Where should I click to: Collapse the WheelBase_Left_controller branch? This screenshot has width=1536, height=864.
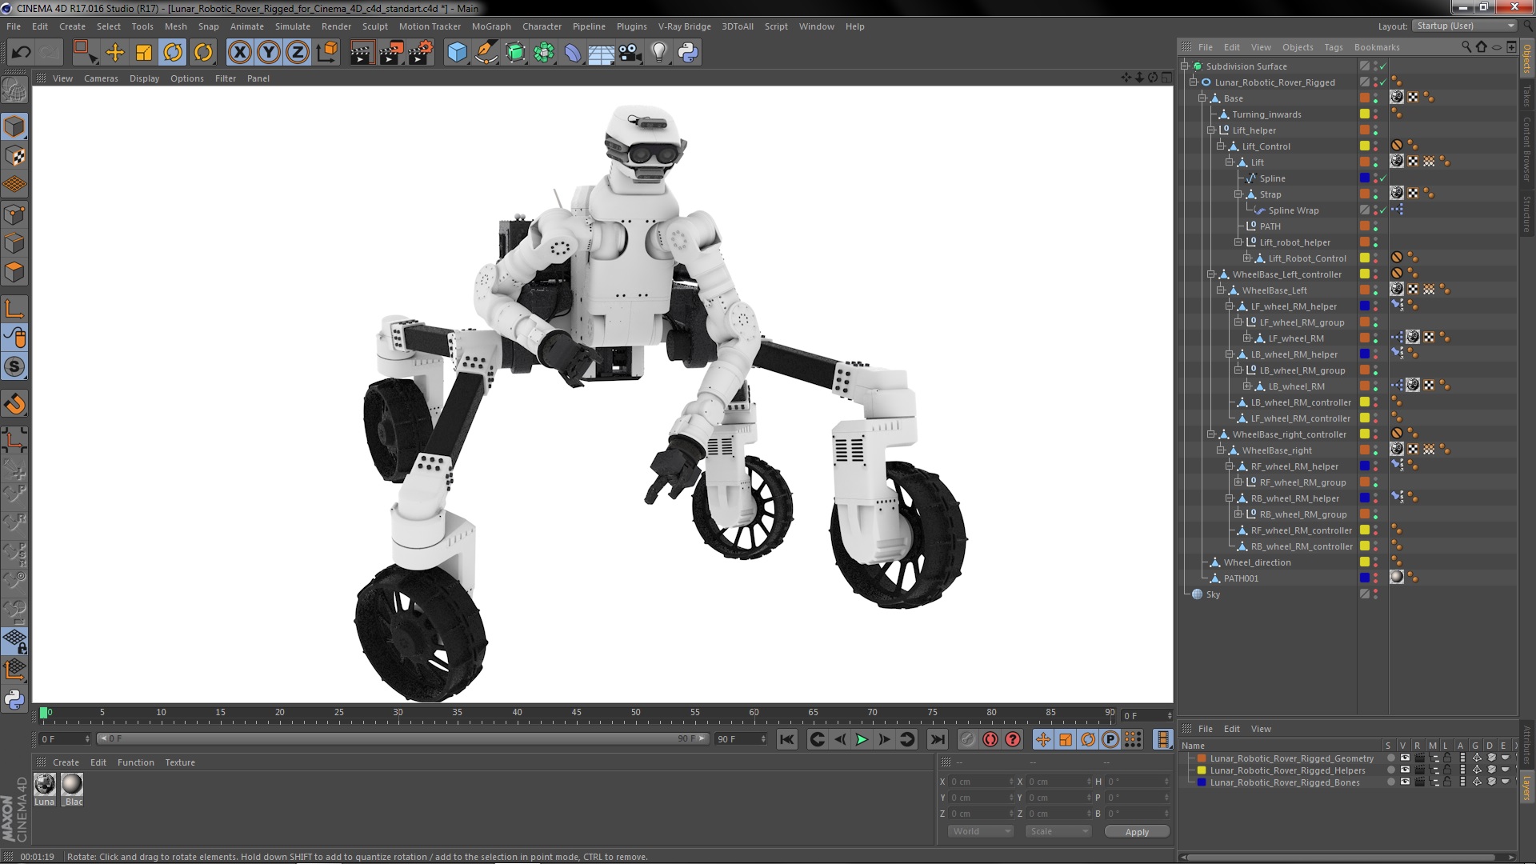point(1210,274)
